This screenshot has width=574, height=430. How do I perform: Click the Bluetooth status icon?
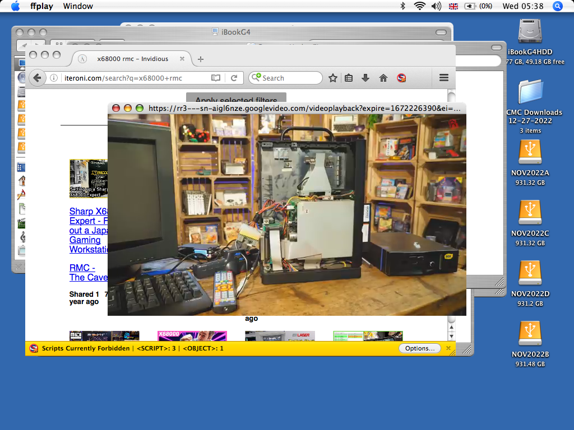402,6
